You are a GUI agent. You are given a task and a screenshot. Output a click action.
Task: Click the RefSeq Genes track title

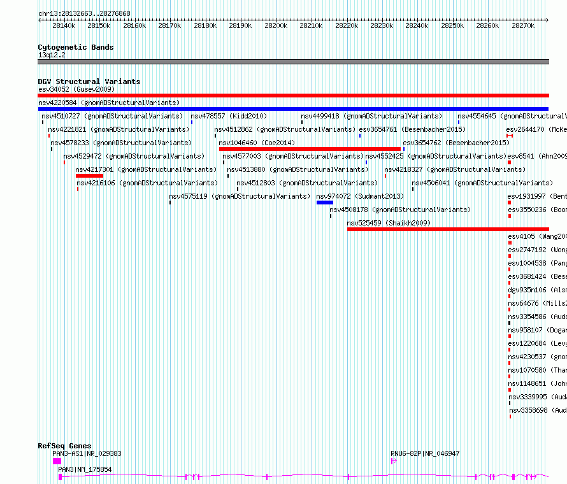[64, 446]
